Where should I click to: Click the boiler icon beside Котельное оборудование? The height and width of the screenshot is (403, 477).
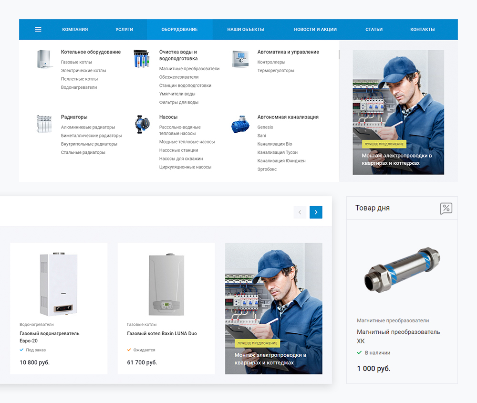click(x=44, y=59)
